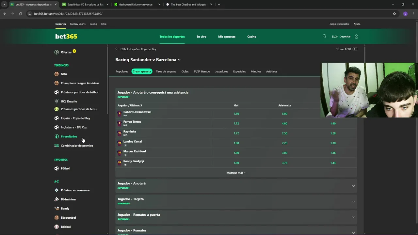Image resolution: width=418 pixels, height=235 pixels.
Task: Open the Chrome tab search dropdown arrow
Action: click(x=4, y=5)
